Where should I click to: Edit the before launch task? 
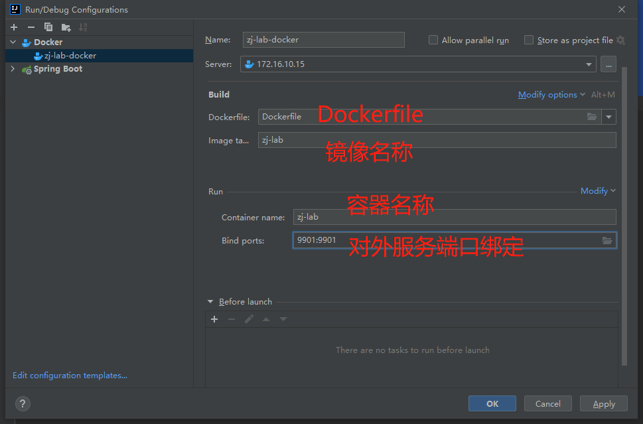[x=249, y=319]
